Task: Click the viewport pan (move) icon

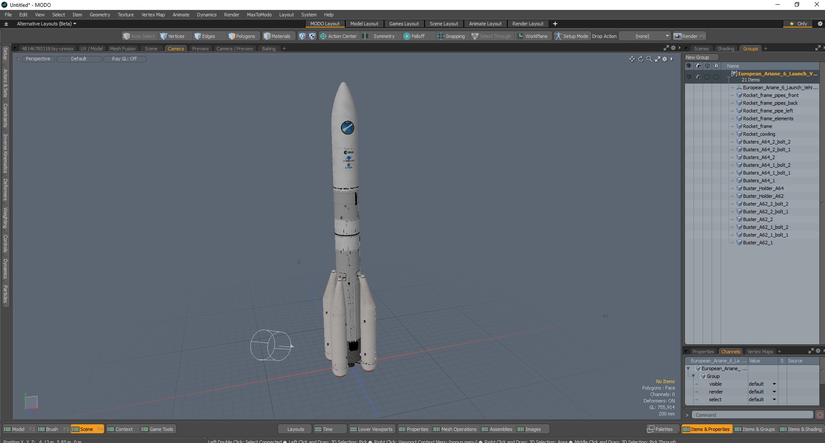Action: click(x=632, y=59)
